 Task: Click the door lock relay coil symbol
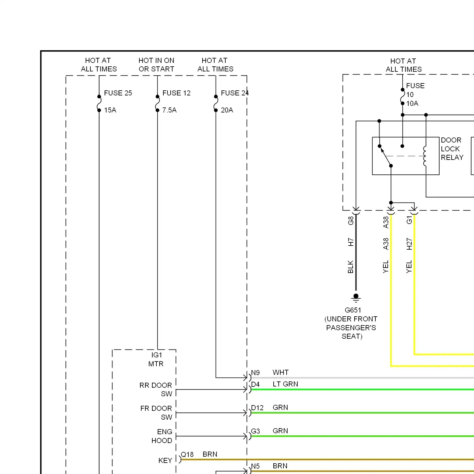pos(425,156)
